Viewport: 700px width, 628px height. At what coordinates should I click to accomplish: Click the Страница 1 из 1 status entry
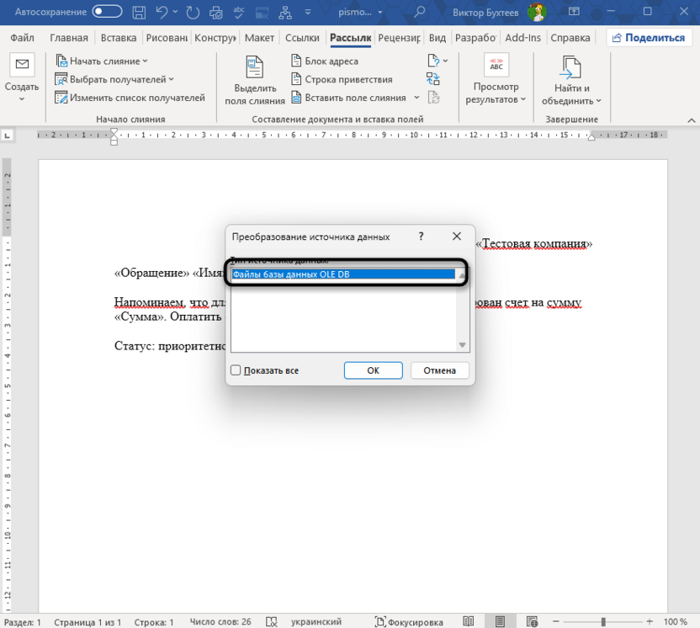click(87, 622)
